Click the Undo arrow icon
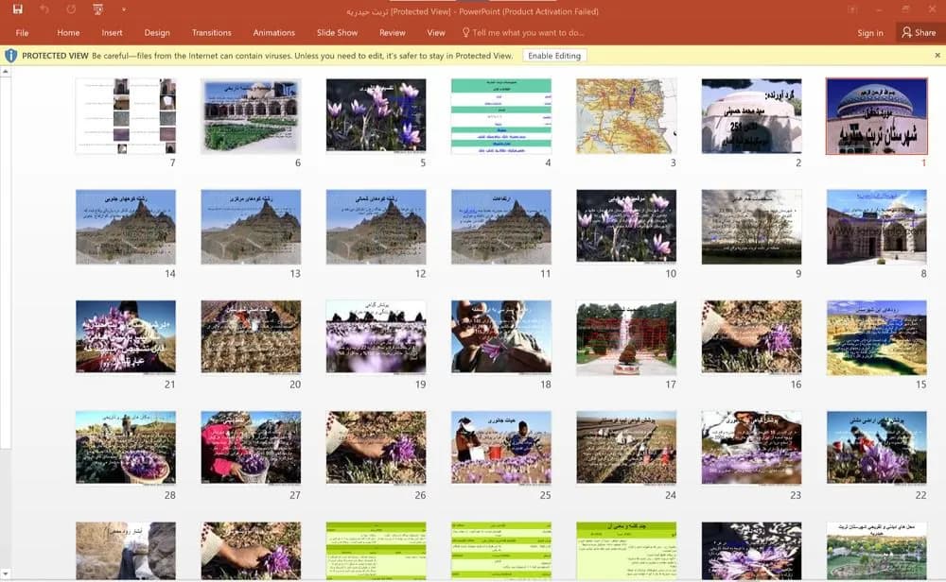The width and height of the screenshot is (946, 582). coord(44,9)
